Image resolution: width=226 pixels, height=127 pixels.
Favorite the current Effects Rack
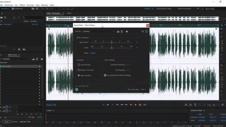[x=42, y=59]
